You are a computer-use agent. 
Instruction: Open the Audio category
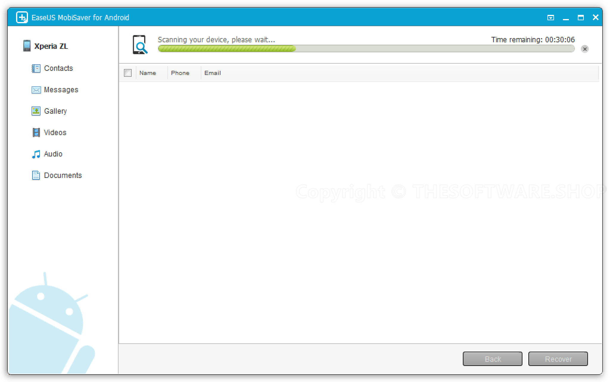[x=53, y=154]
